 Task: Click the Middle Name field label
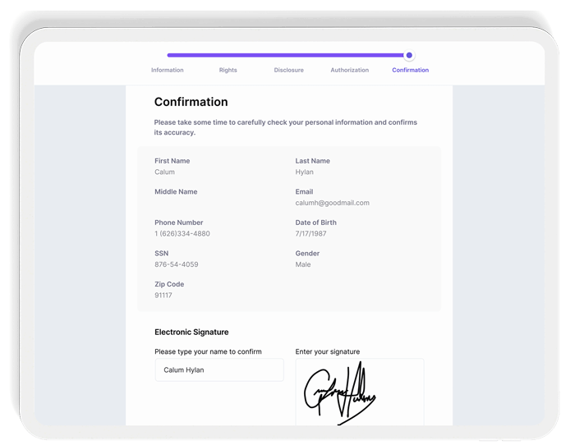click(176, 192)
